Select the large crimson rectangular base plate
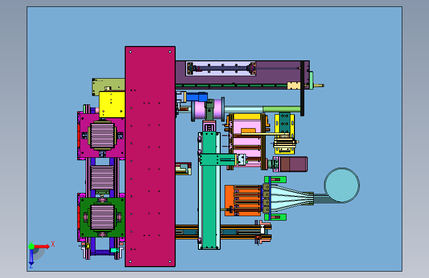The image size is (429, 278). click(150, 156)
